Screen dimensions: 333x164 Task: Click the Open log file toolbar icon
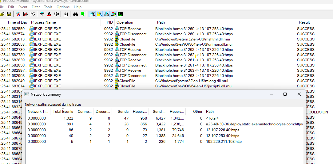(2, 14)
